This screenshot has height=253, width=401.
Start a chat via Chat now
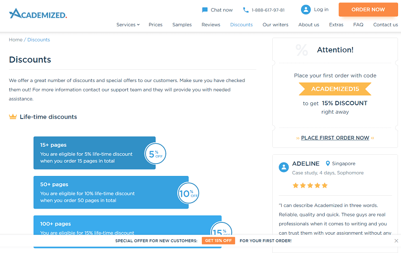221,10
